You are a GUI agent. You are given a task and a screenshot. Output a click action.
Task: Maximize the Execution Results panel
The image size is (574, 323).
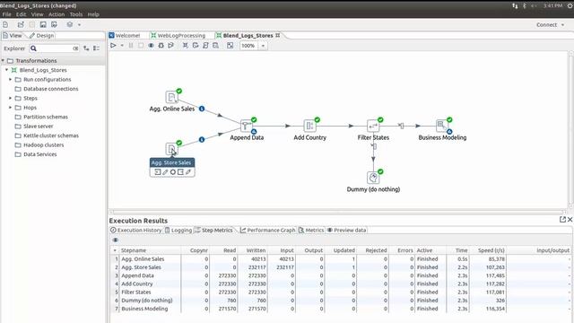pyautogui.click(x=562, y=219)
